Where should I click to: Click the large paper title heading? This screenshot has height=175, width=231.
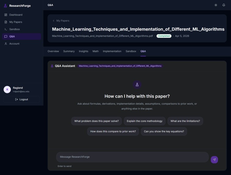138,29
